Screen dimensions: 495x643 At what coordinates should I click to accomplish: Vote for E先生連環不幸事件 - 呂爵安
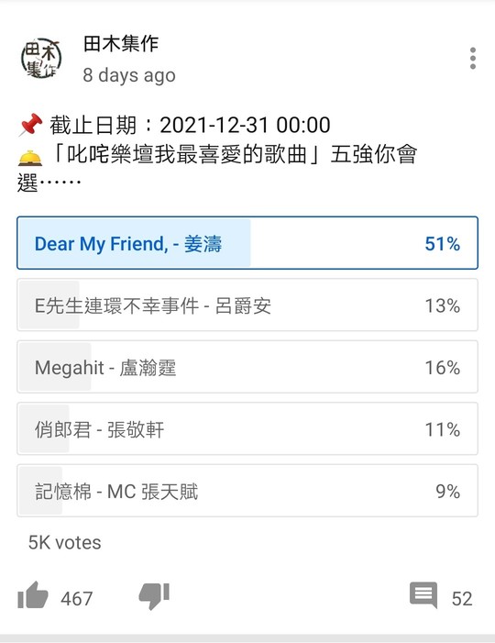(x=247, y=305)
